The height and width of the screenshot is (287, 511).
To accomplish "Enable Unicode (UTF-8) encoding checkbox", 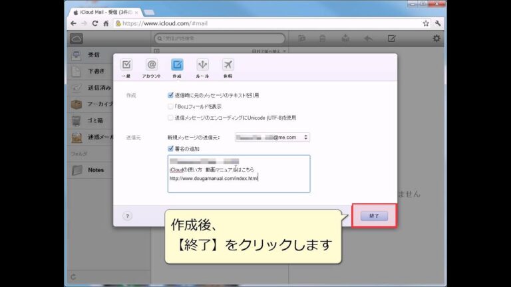I will [x=170, y=118].
